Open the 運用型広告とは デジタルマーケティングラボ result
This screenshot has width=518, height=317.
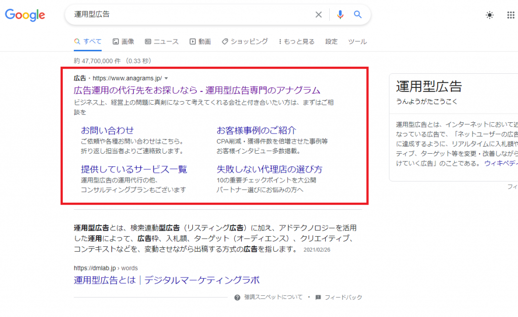(166, 280)
